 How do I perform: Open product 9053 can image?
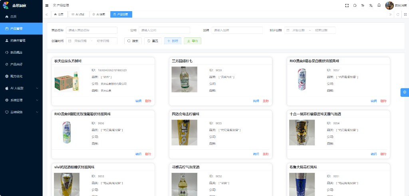click(x=67, y=184)
